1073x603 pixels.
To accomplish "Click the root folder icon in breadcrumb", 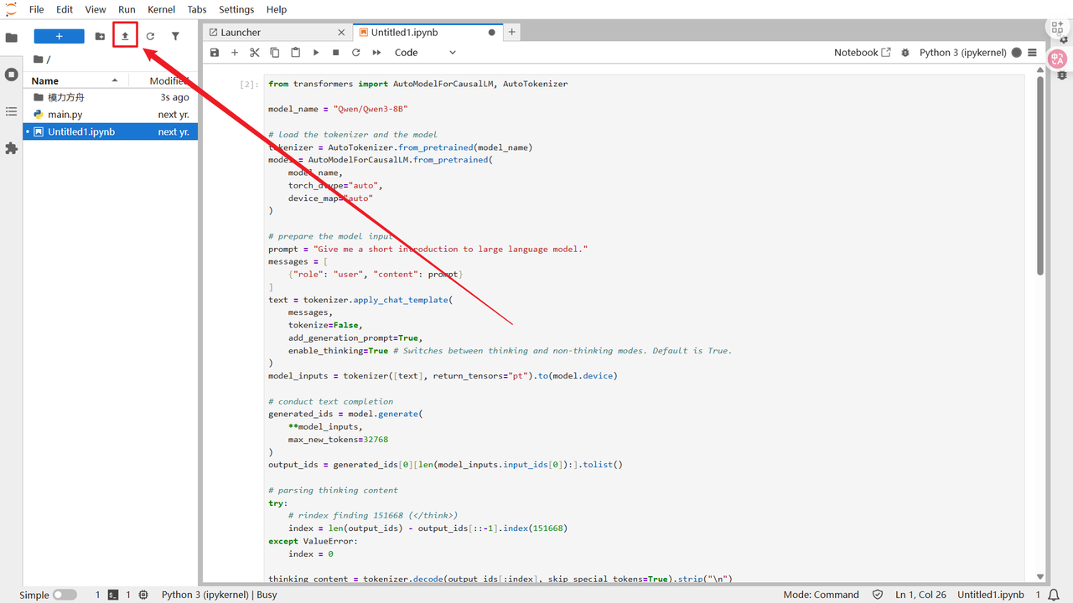I will click(38, 59).
